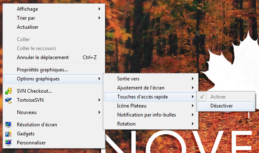Expand the Rotation submenu arrow

coord(192,123)
